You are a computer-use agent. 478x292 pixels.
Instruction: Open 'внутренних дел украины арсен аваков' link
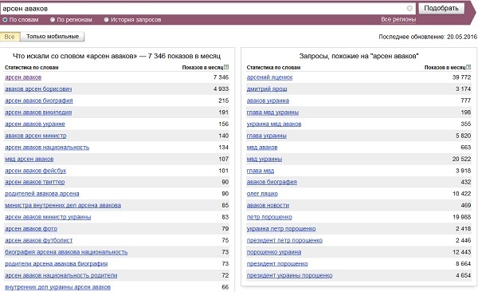(57, 287)
